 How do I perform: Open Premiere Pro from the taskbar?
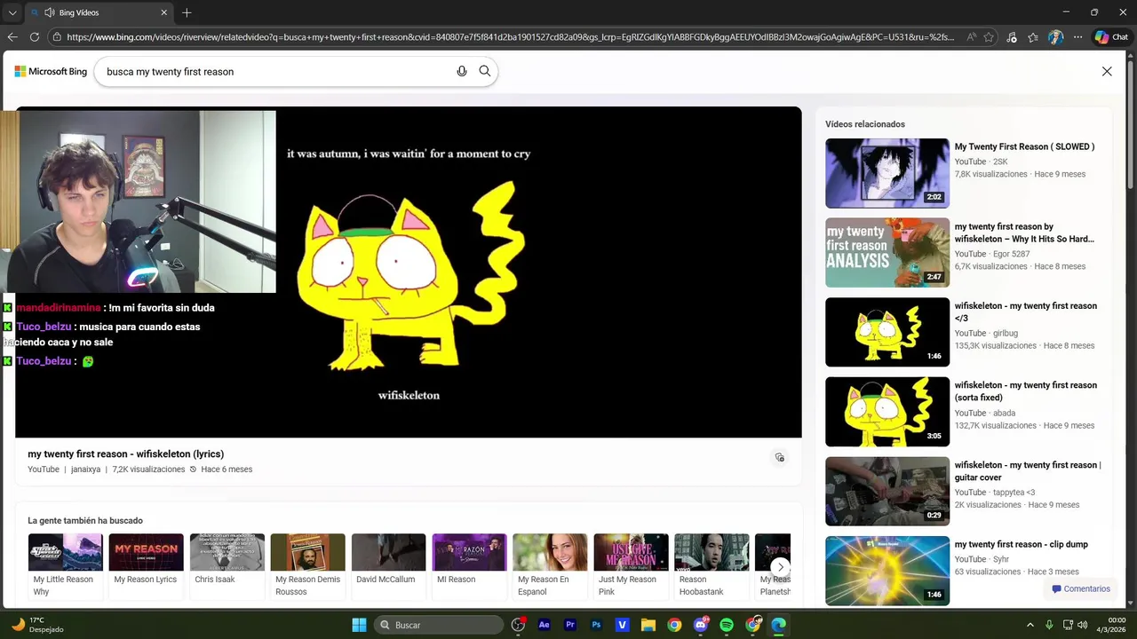(x=570, y=625)
